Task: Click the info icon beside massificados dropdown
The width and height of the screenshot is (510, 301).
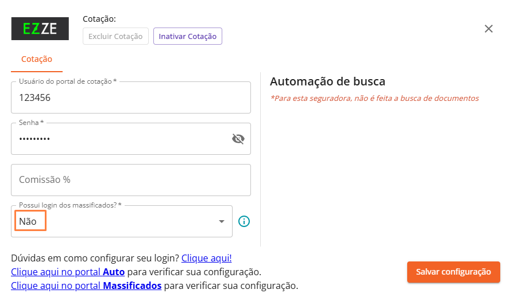Action: pos(244,221)
